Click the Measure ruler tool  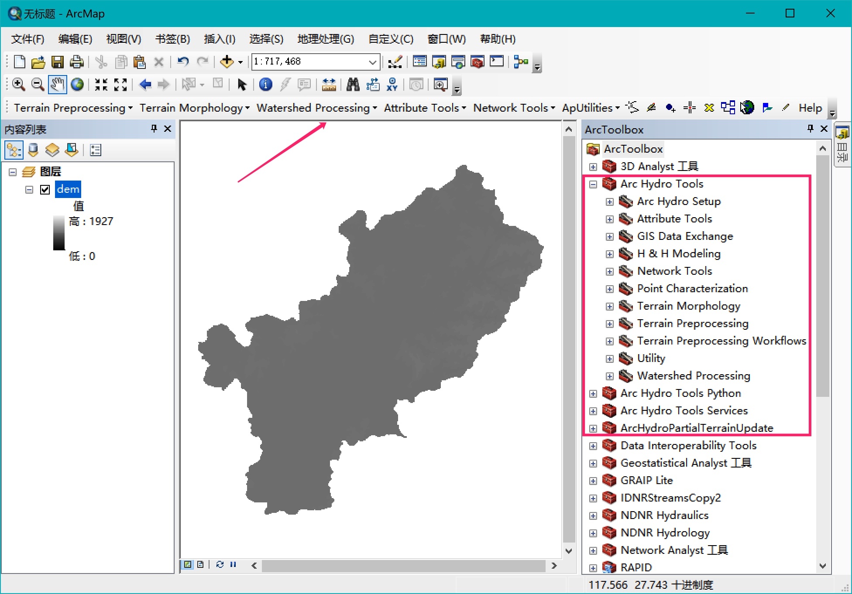point(329,85)
